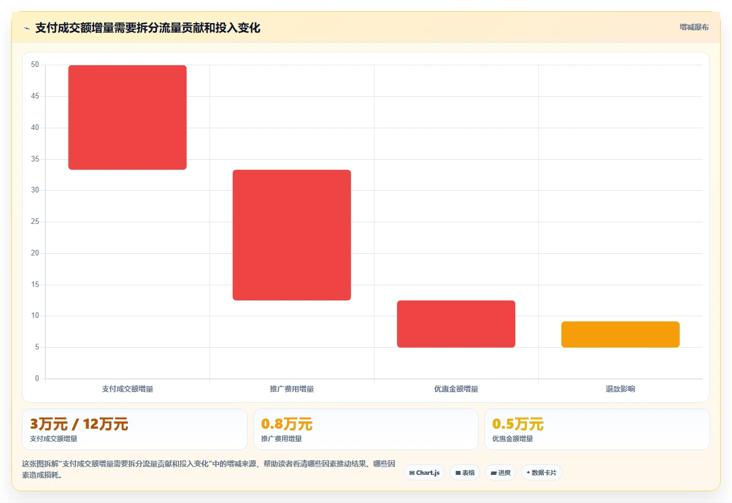Click the chart title 支付成交额增量需要拆分流量贡献和投入变化

point(148,28)
